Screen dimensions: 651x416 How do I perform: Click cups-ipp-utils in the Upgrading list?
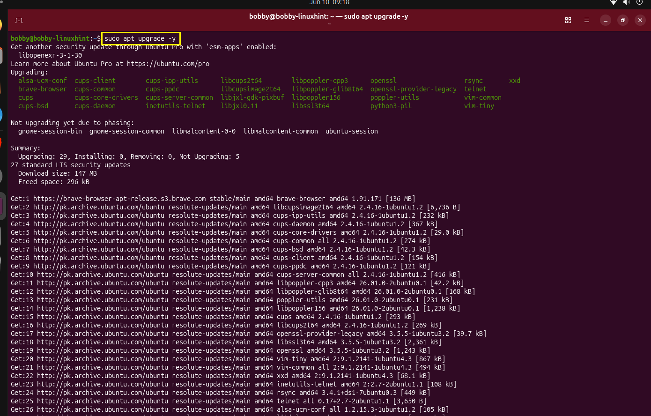pos(172,81)
